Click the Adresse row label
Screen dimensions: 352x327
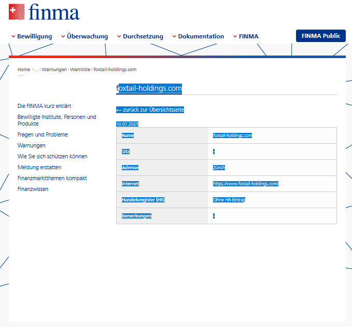[x=130, y=168]
